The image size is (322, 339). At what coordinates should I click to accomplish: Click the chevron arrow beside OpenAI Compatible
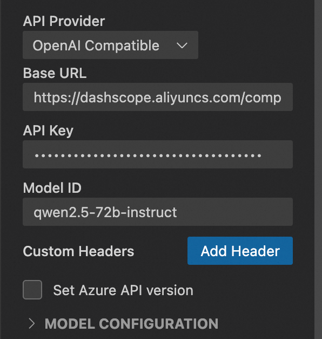click(x=182, y=45)
